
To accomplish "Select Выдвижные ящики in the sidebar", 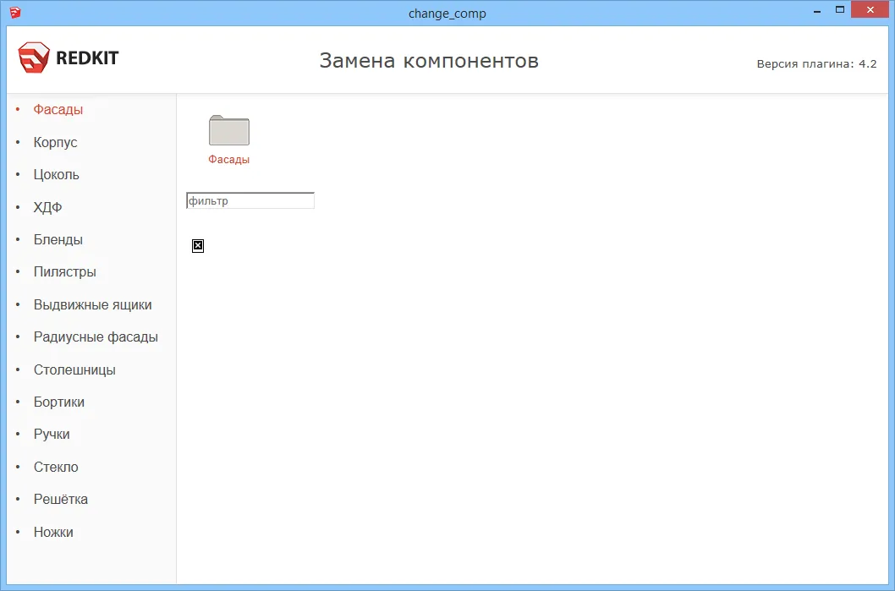I will 92,304.
